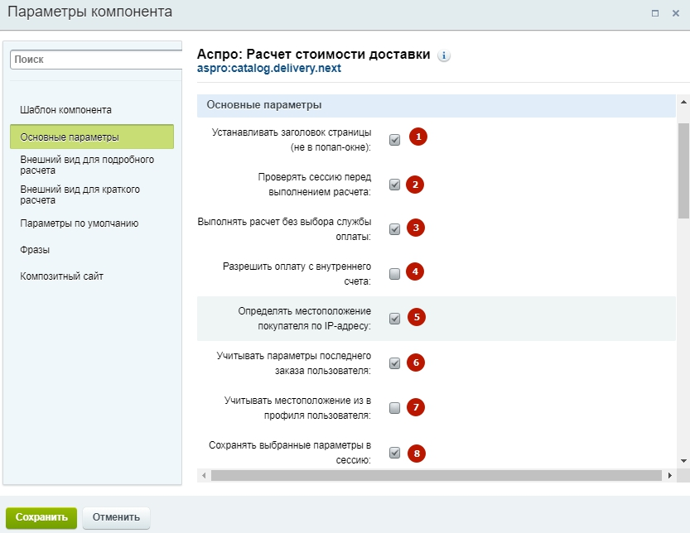Click the horizontal scrollbar thumb
Screen dimensions: 690x533
pos(437,475)
